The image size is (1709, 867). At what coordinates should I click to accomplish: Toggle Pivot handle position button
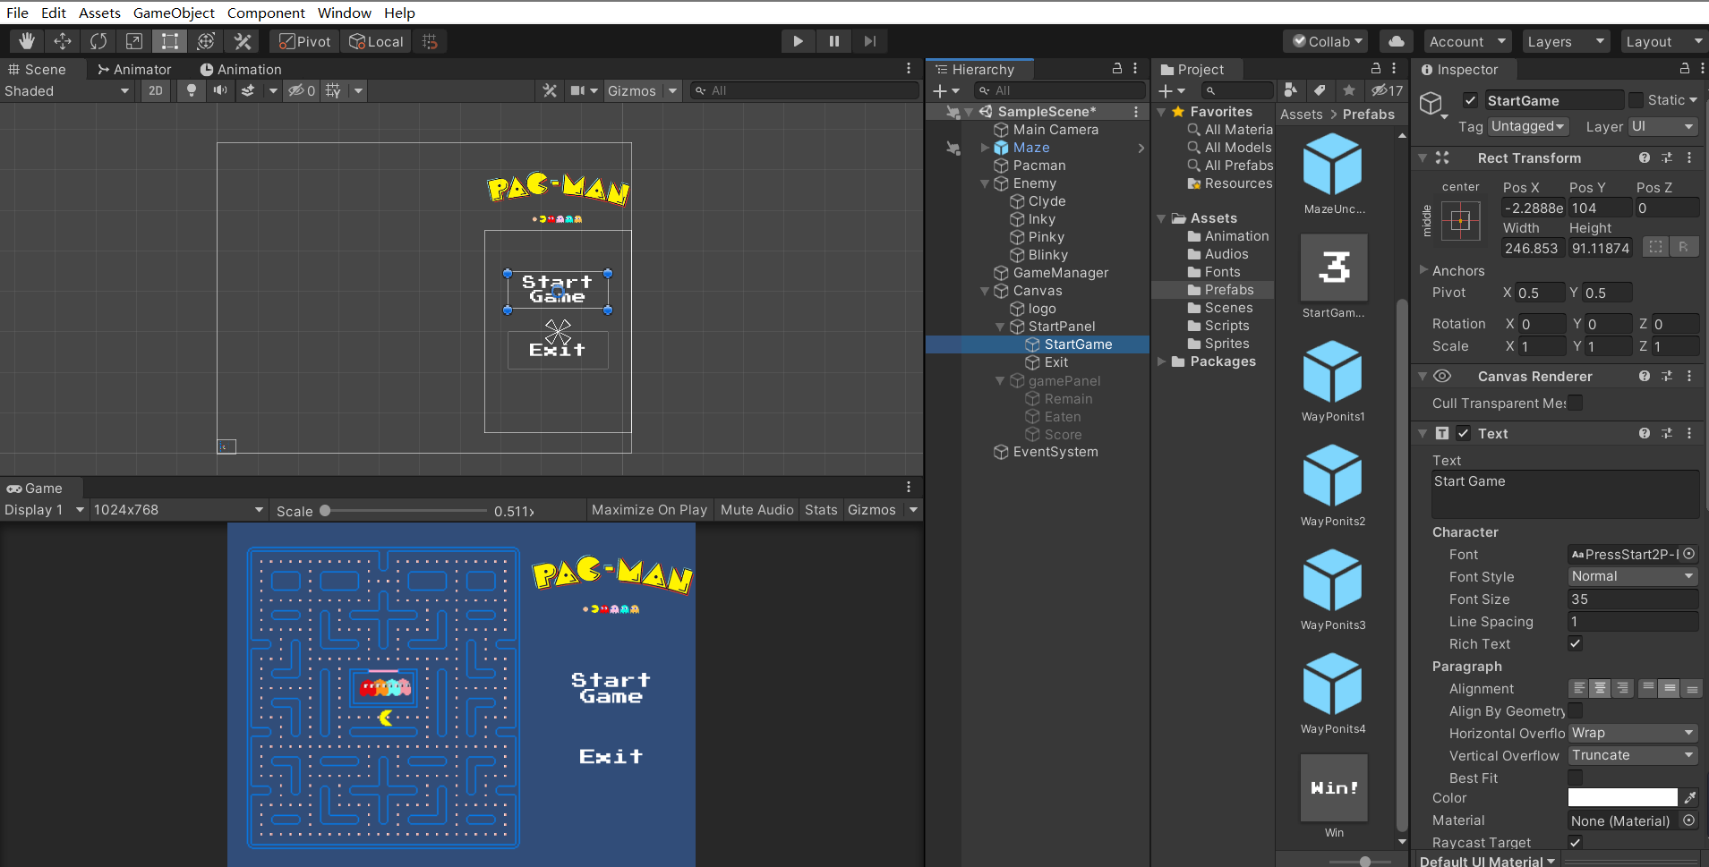point(304,41)
